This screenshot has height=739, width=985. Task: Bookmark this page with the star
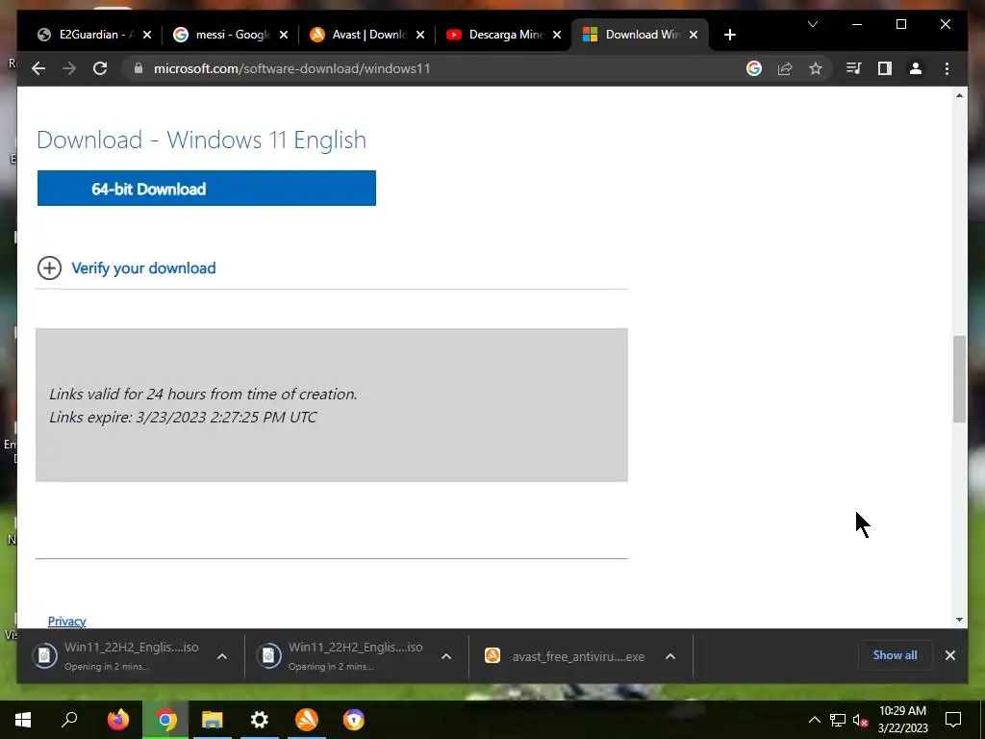pyautogui.click(x=816, y=68)
